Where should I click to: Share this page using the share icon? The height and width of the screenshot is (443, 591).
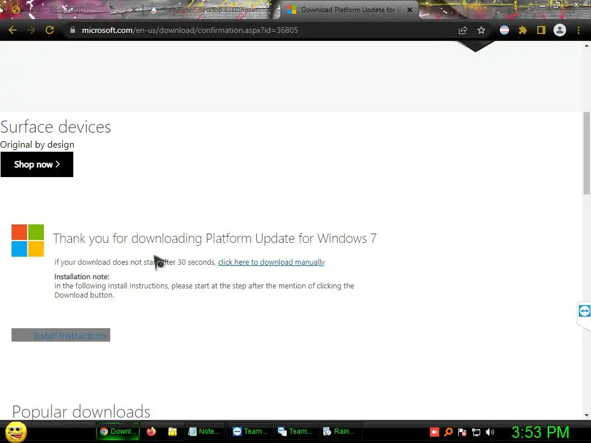coord(463,30)
